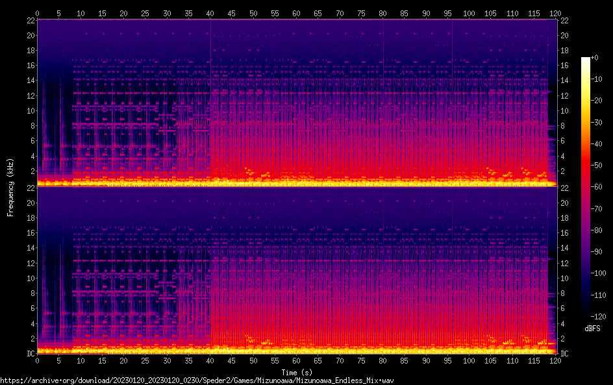Viewport: 613px width, 385px height.
Task: Click the '40' tick on top time axis
Action: point(210,12)
